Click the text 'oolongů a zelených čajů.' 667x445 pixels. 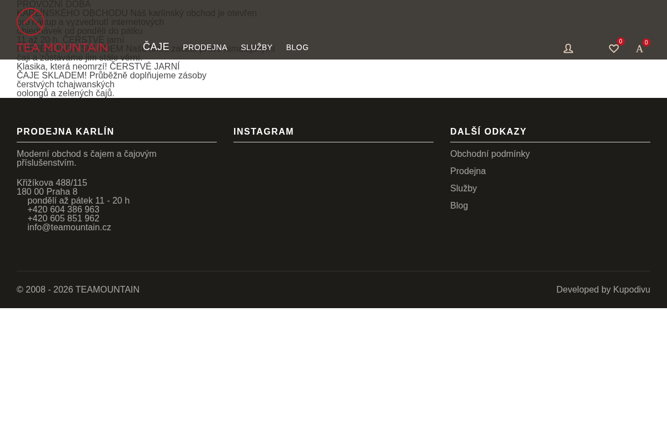66,93
